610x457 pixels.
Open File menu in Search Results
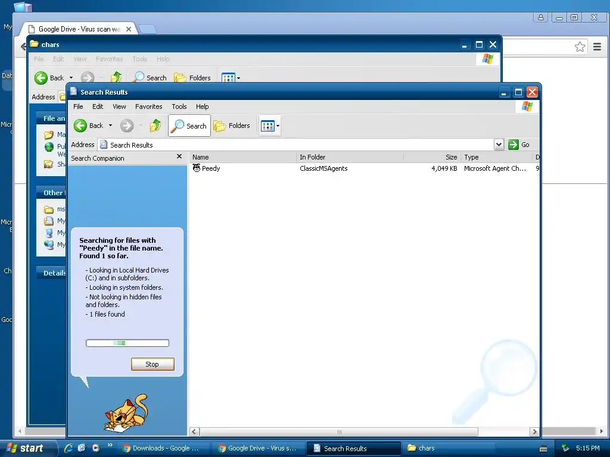pos(78,107)
